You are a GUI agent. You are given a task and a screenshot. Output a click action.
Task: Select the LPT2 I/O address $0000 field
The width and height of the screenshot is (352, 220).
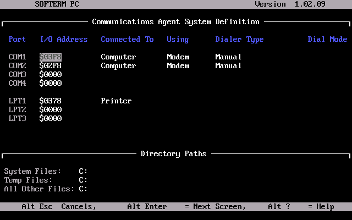click(x=51, y=109)
